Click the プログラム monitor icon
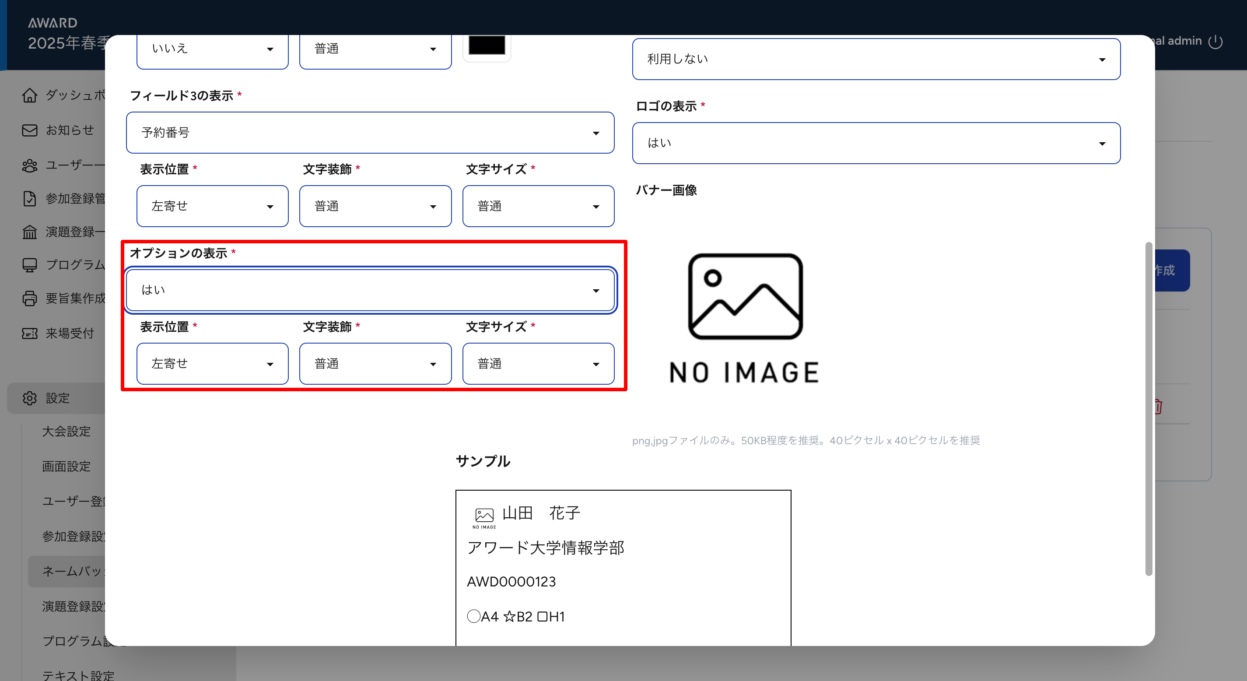Image resolution: width=1247 pixels, height=681 pixels. (29, 265)
